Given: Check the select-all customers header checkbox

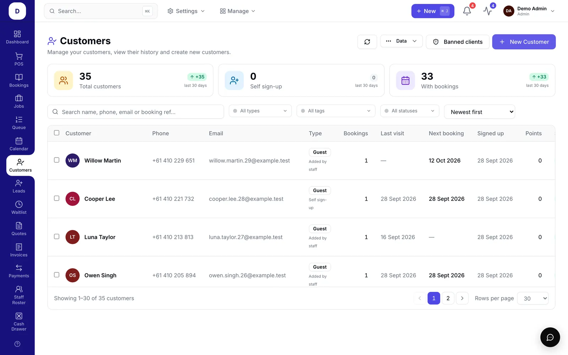Looking at the screenshot, I should tap(56, 133).
